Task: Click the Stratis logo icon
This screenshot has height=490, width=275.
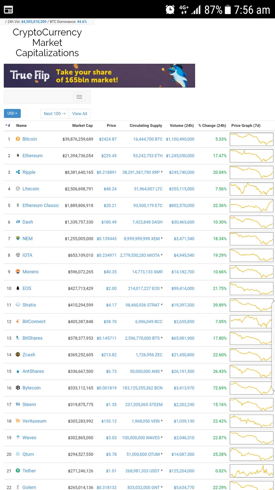Action: [x=18, y=305]
